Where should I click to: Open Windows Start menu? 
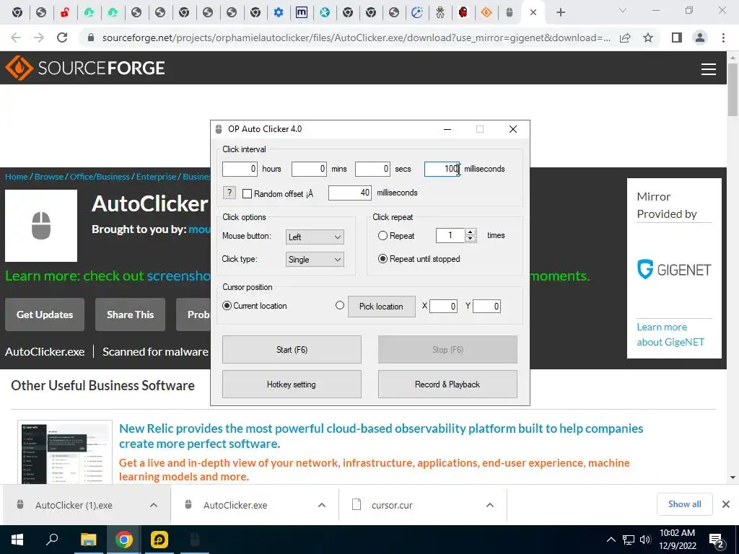[x=17, y=540]
